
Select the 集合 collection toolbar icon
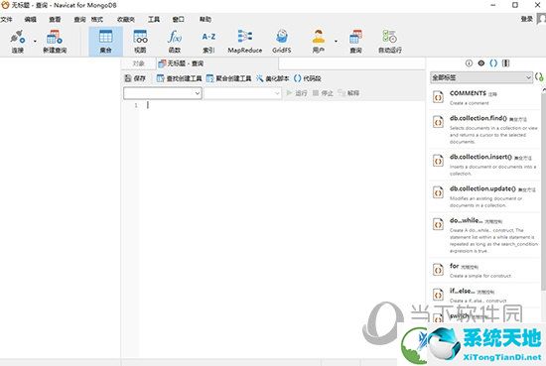[x=105, y=41]
